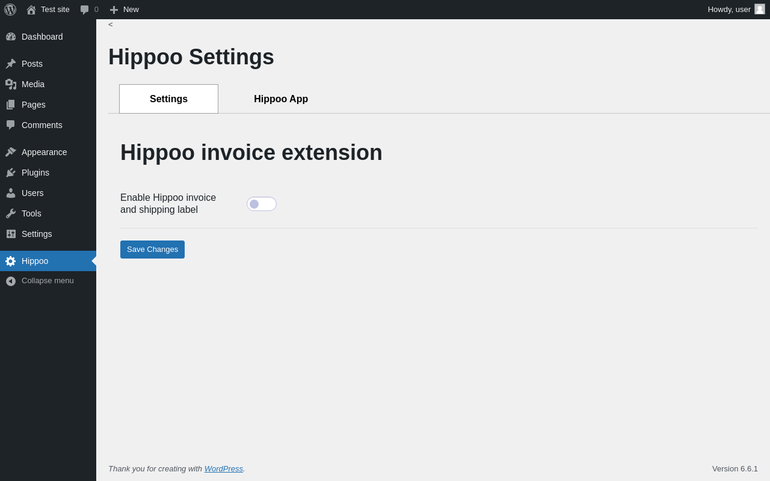Click the user avatar in admin bar

click(760, 10)
